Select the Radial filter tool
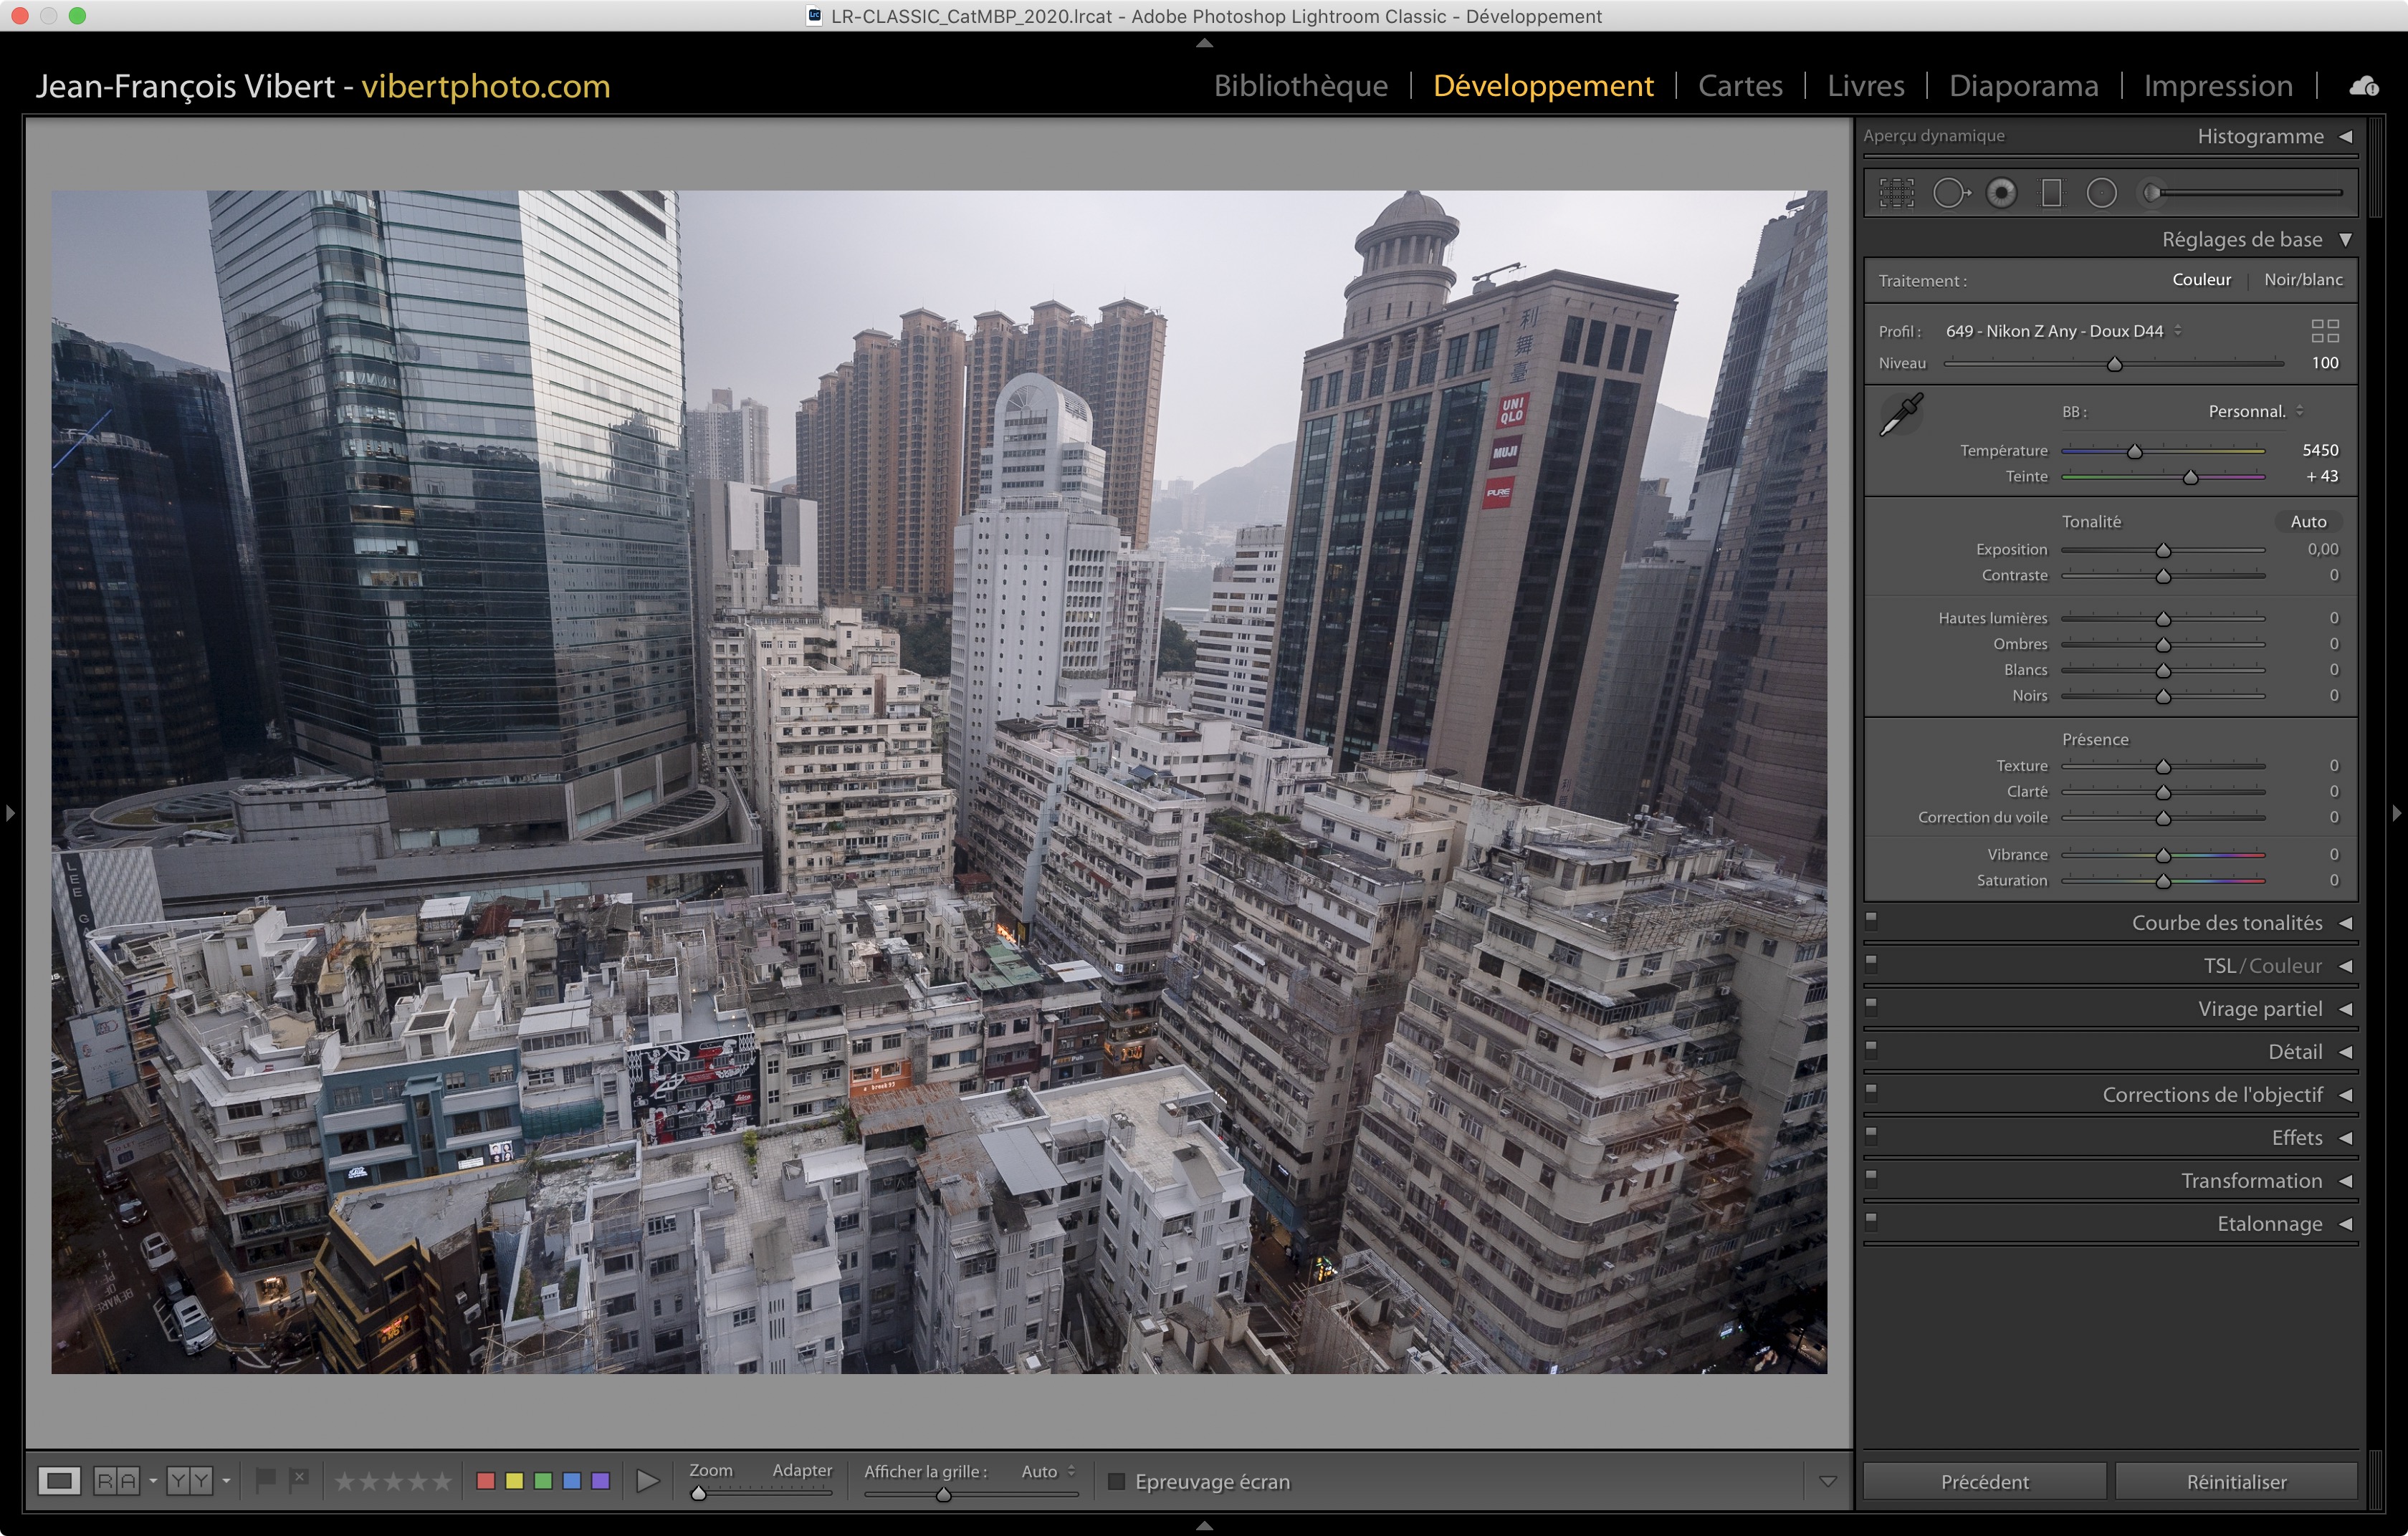The image size is (2408, 1536). coord(2102,193)
